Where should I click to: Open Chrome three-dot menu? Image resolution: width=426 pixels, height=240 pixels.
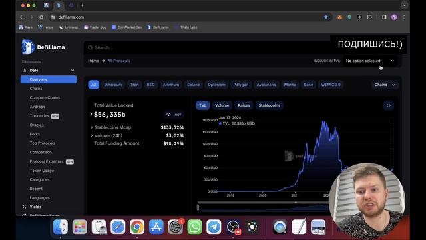pos(404,17)
